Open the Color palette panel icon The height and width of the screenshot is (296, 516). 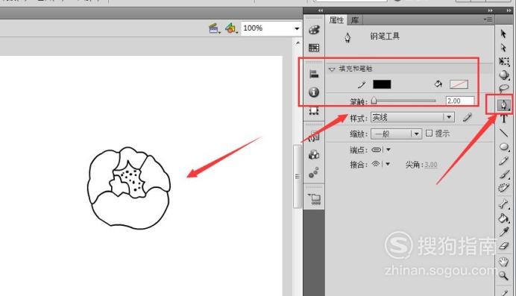coord(314,30)
